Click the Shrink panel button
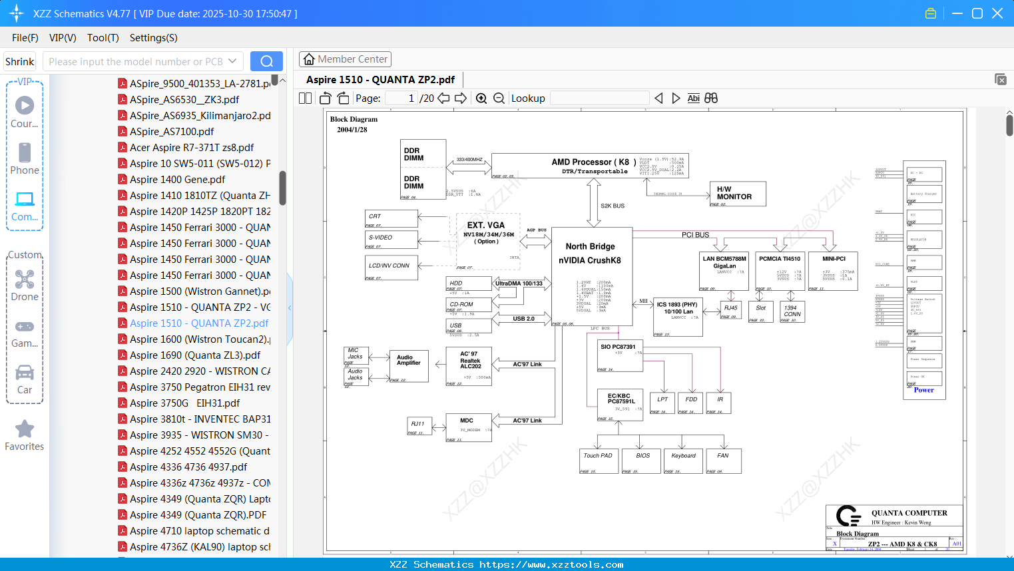 20,61
